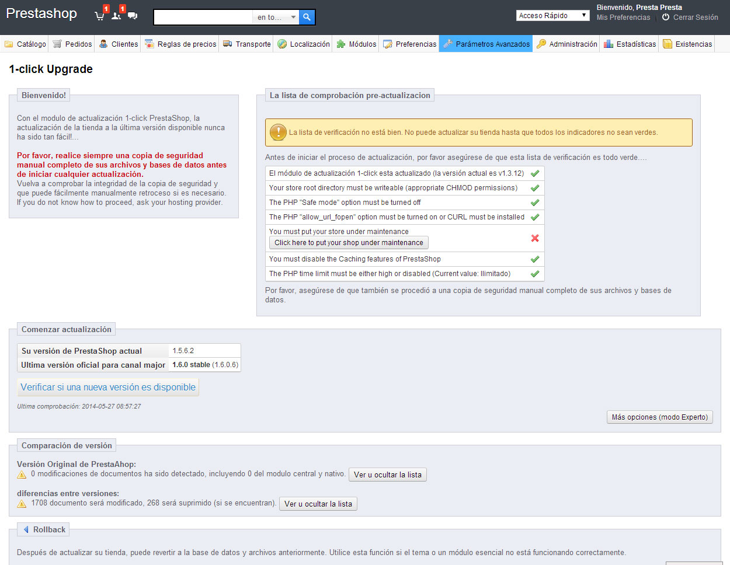The height and width of the screenshot is (565, 730).
Task: Open the customer messages speech bubble icon
Action: (x=133, y=16)
